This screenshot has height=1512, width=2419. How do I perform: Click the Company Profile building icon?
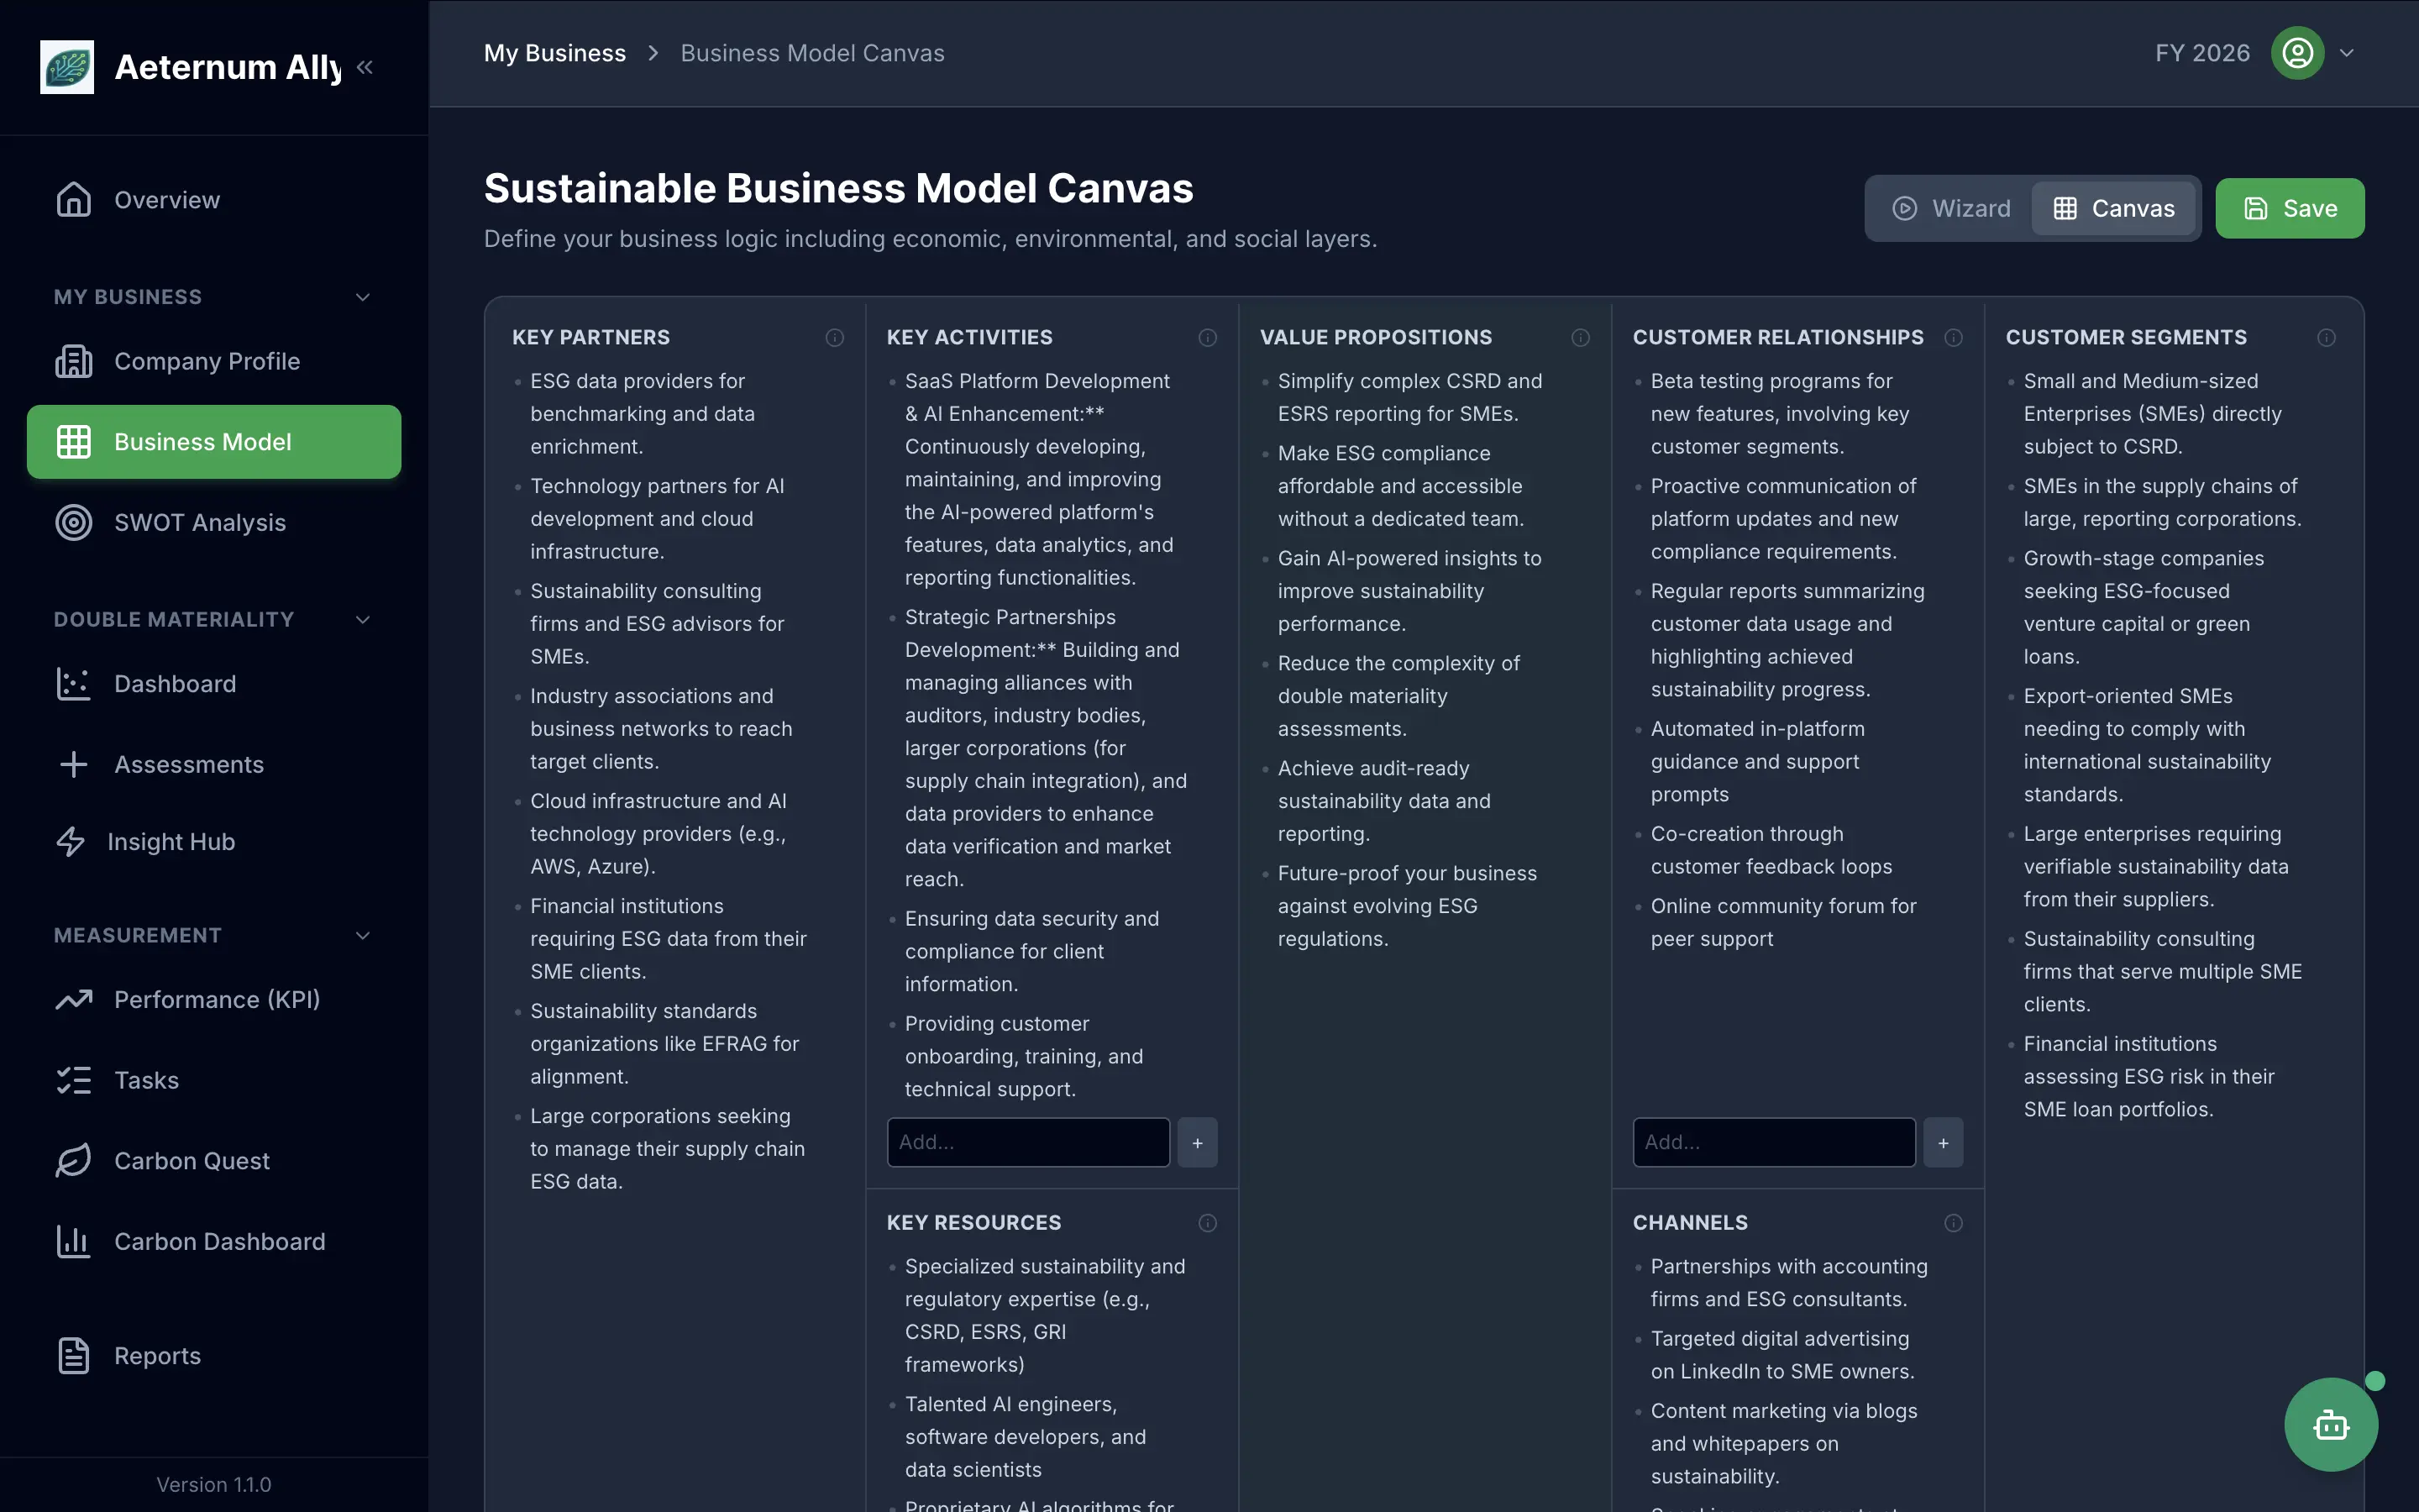(73, 361)
